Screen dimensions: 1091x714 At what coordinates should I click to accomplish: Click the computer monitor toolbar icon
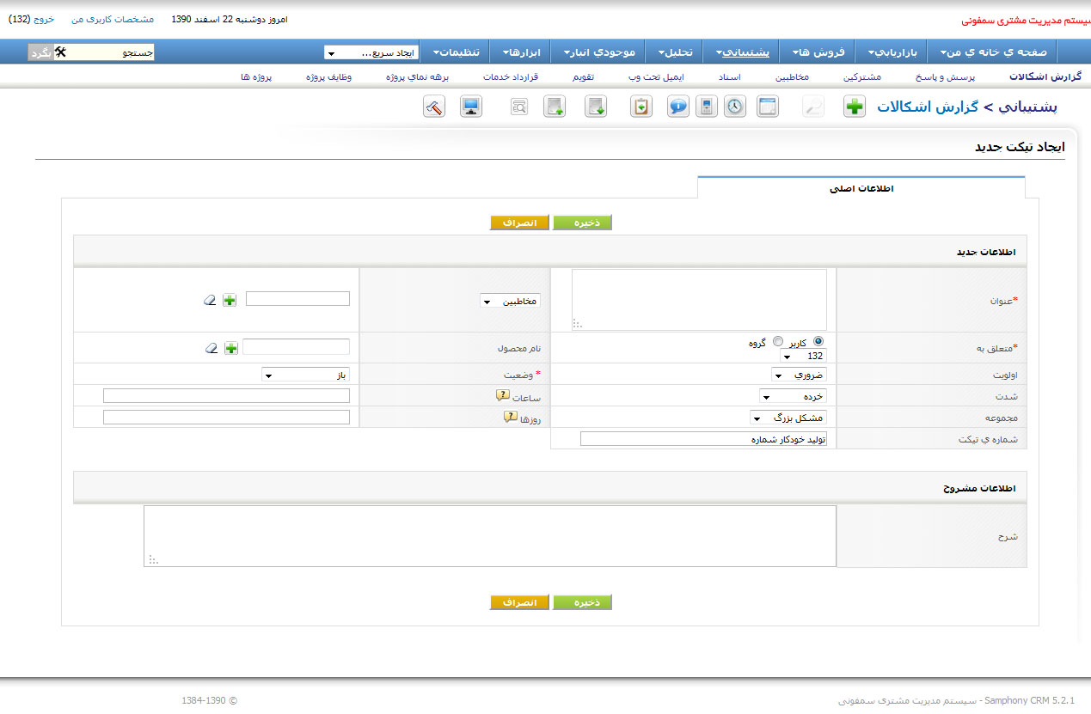tap(470, 107)
